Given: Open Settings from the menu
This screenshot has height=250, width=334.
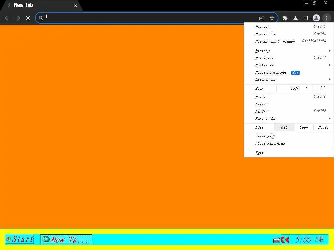Looking at the screenshot, I should pos(289,136).
